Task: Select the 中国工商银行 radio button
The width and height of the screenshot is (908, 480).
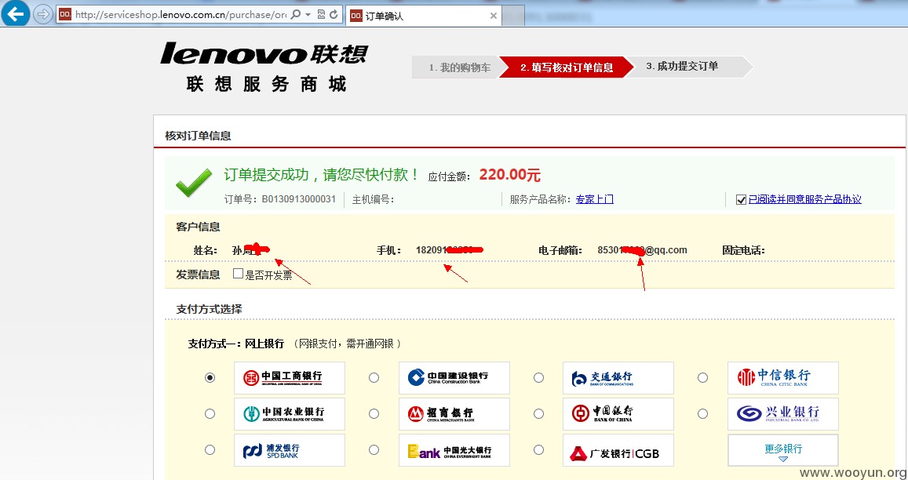Action: (x=210, y=377)
